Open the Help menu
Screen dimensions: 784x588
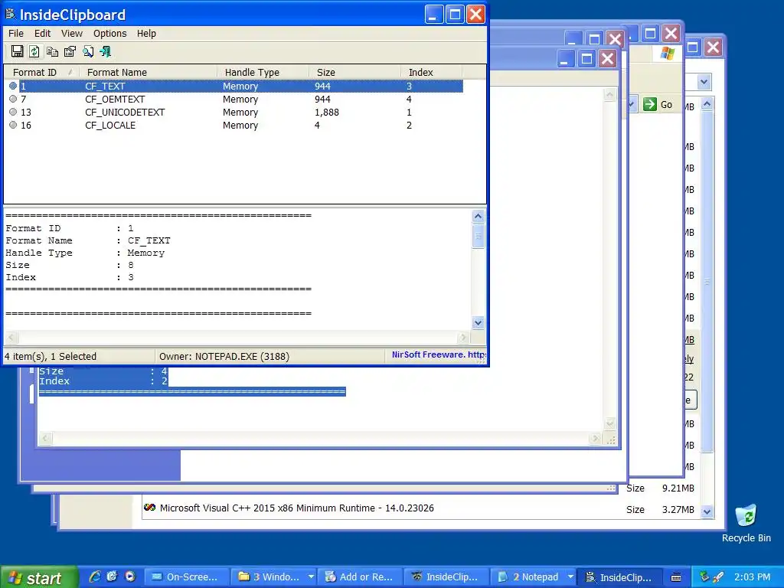[x=146, y=34]
